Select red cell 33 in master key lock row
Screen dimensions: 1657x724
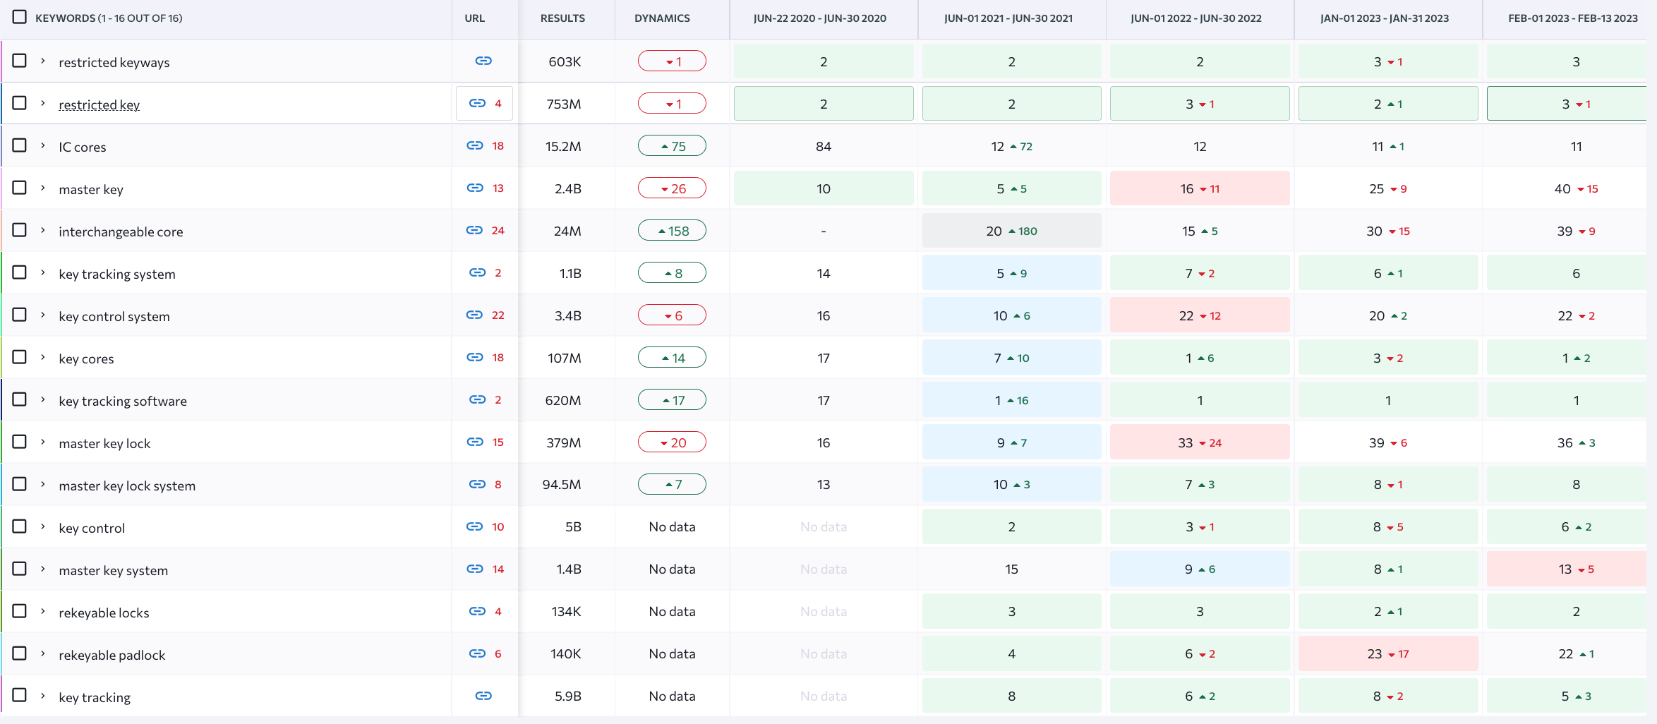(1200, 442)
